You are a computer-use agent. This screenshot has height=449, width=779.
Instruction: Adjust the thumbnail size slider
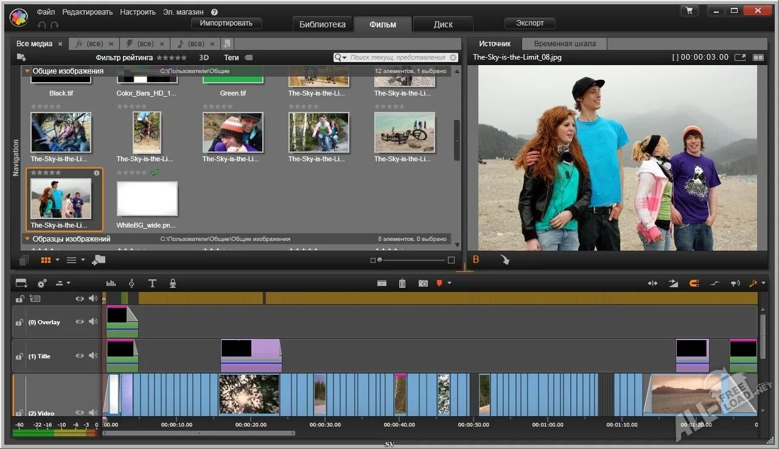pos(380,260)
